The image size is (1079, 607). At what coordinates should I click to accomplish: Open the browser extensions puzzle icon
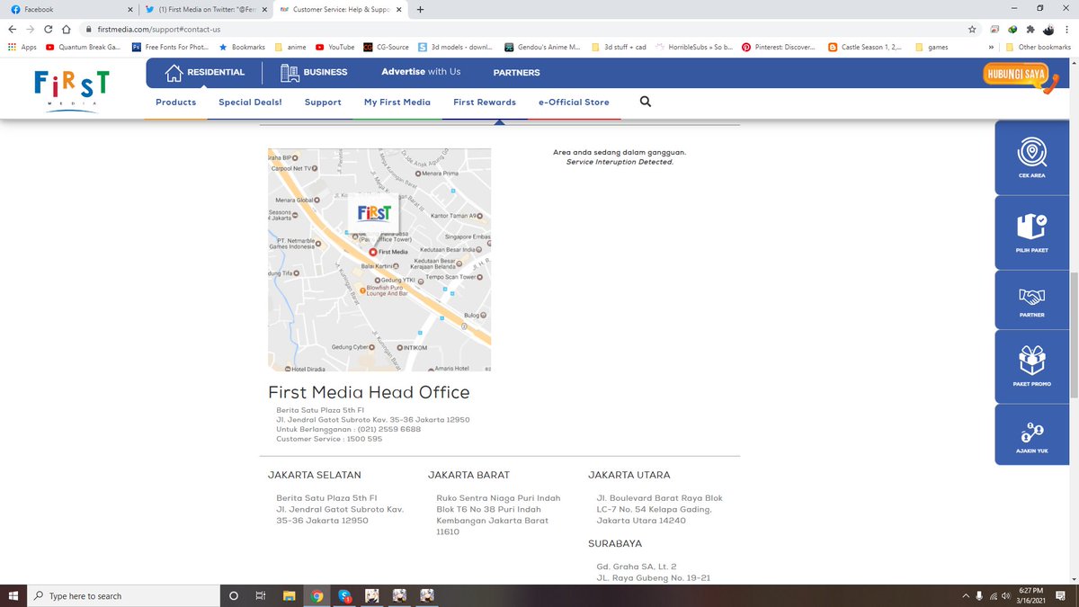point(1030,29)
